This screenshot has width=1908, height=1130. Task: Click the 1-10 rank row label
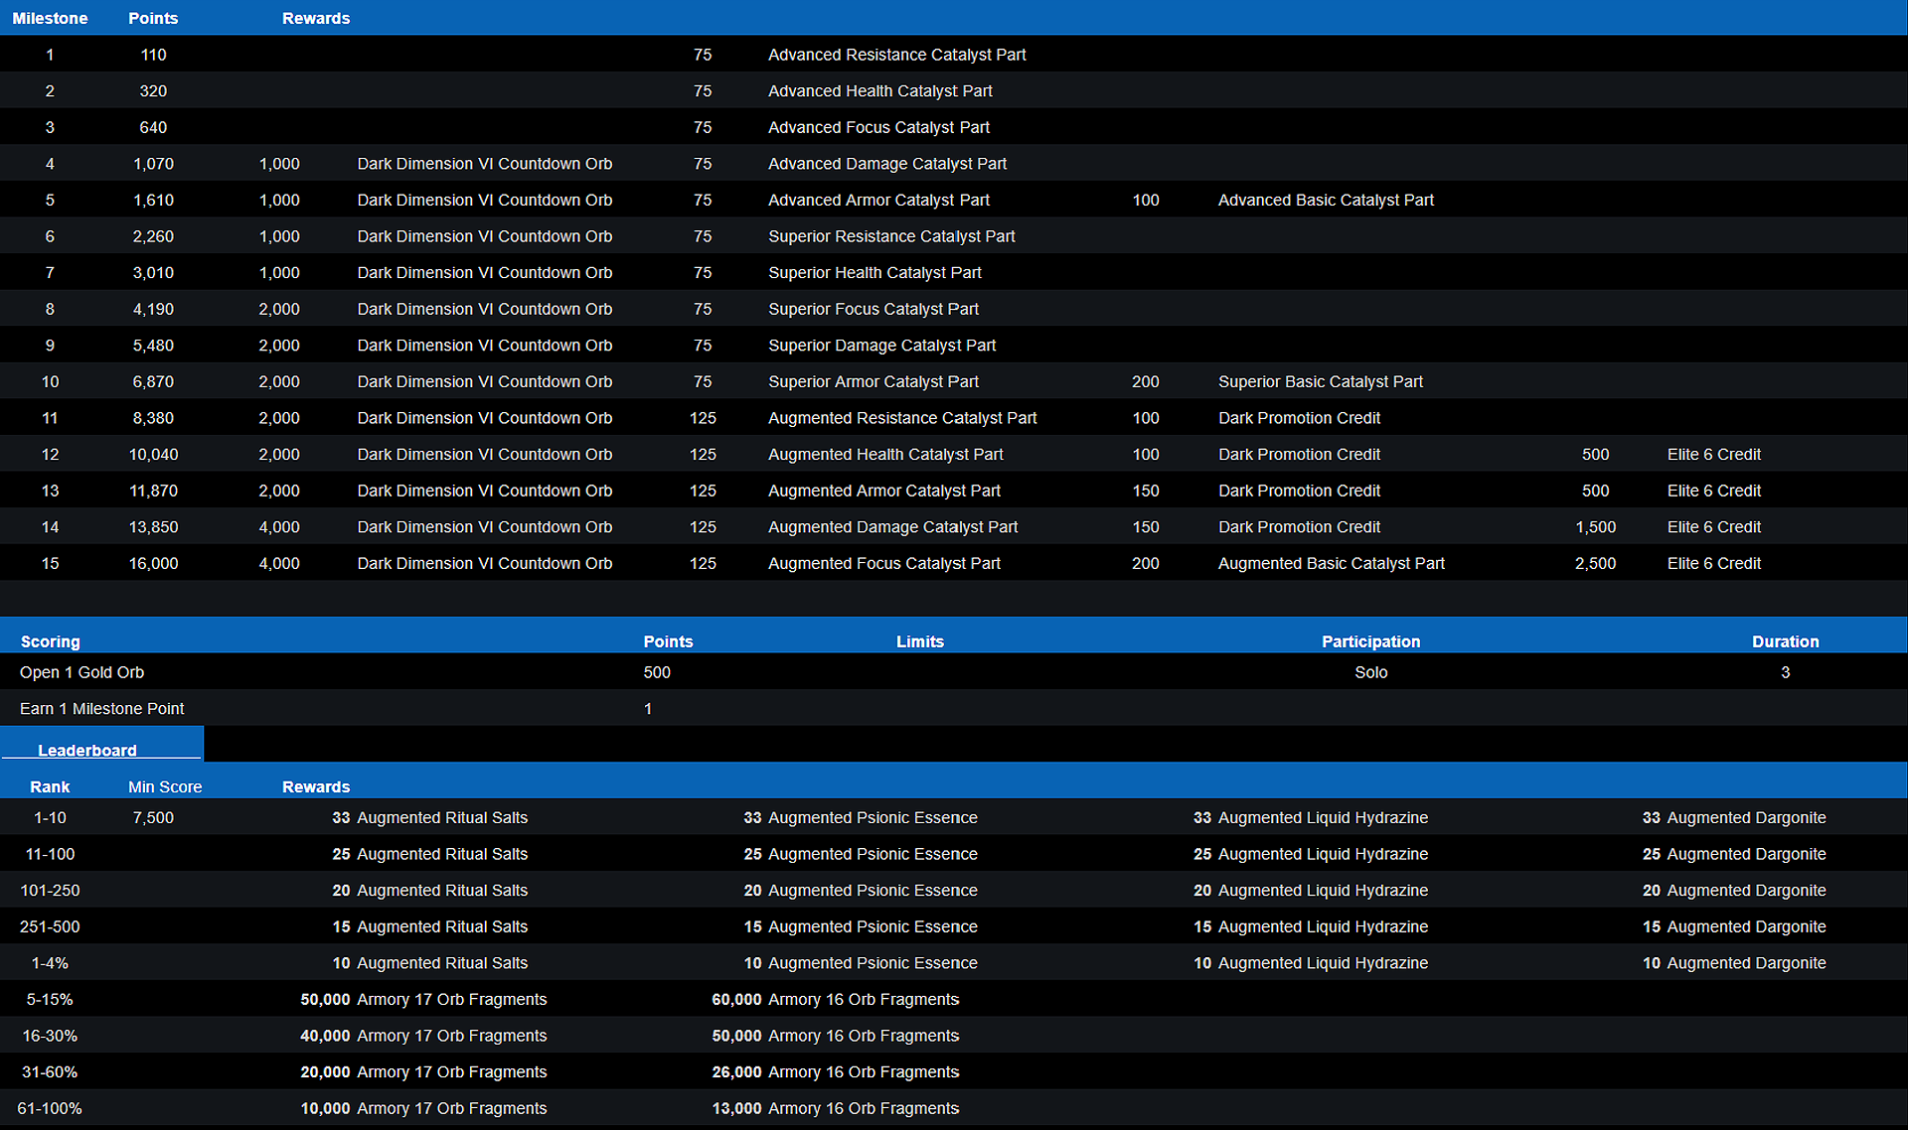(x=50, y=817)
